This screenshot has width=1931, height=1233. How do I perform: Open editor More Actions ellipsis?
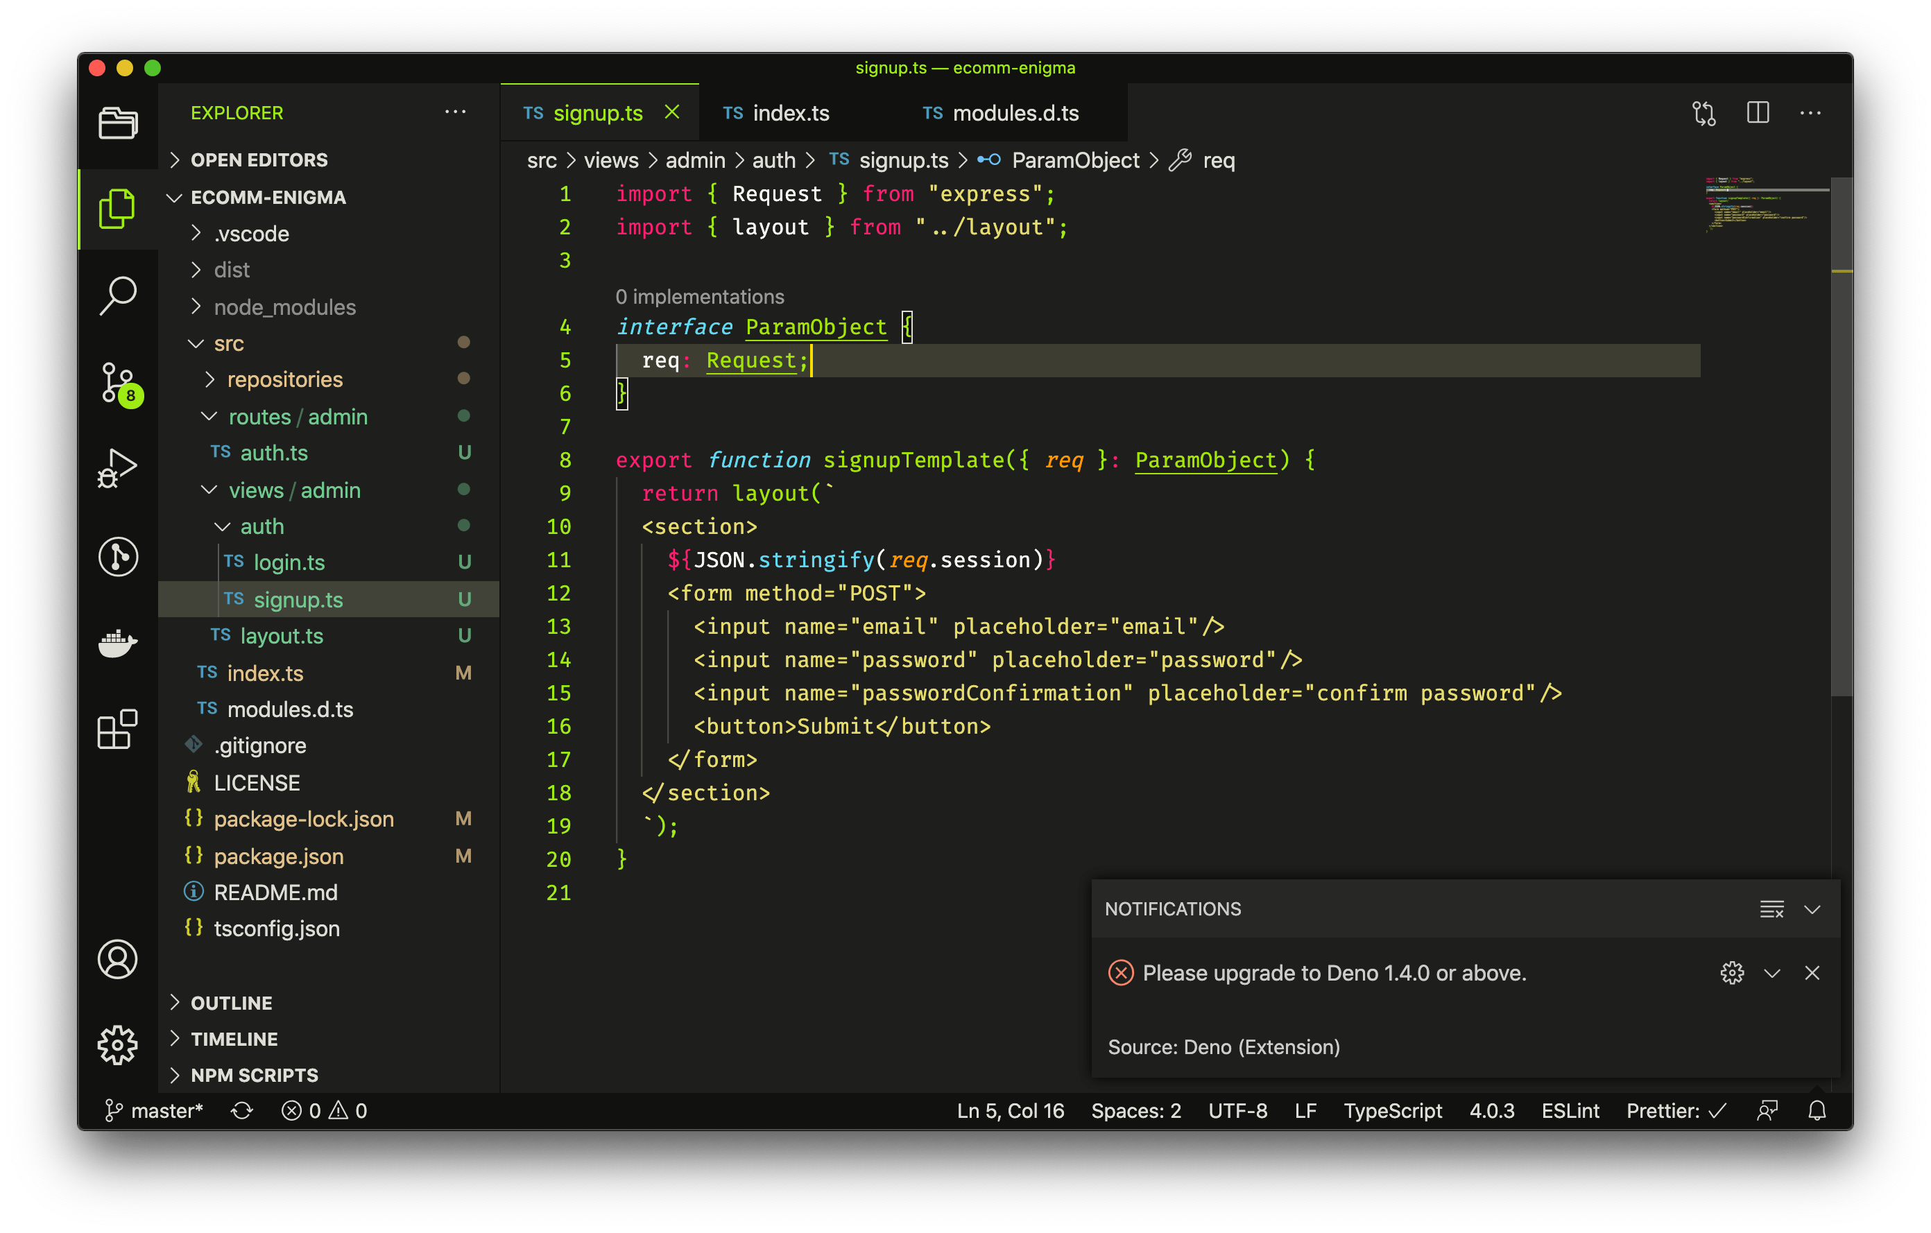(1810, 113)
